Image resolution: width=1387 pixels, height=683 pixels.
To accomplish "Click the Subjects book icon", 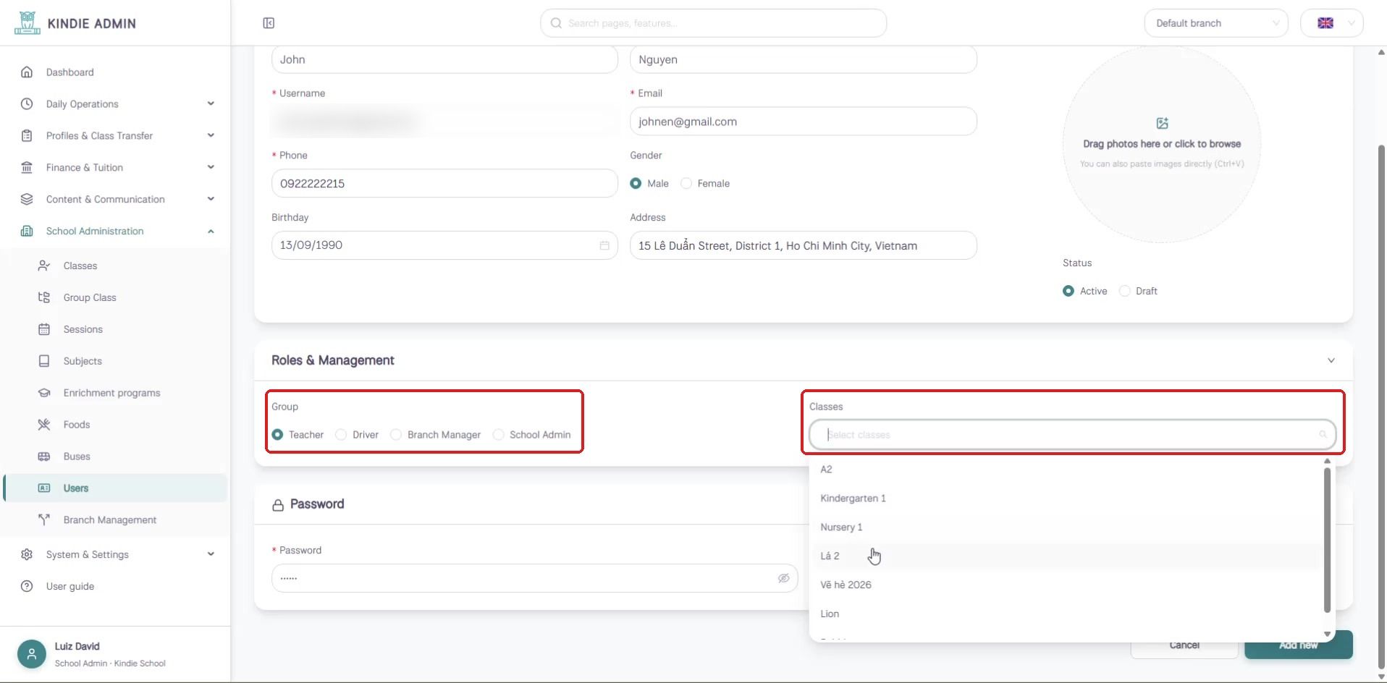I will [x=44, y=361].
